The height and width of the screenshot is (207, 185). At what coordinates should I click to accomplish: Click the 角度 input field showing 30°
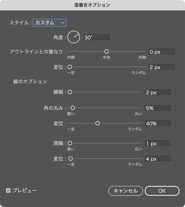96,37
